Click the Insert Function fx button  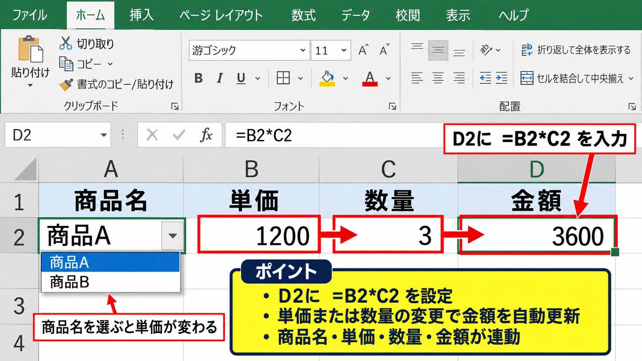tap(206, 135)
